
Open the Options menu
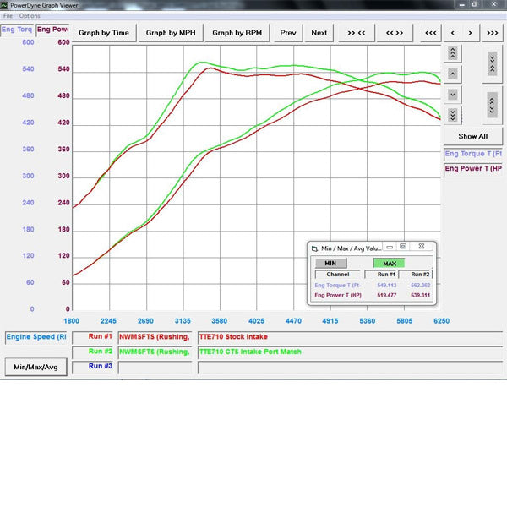pos(30,16)
